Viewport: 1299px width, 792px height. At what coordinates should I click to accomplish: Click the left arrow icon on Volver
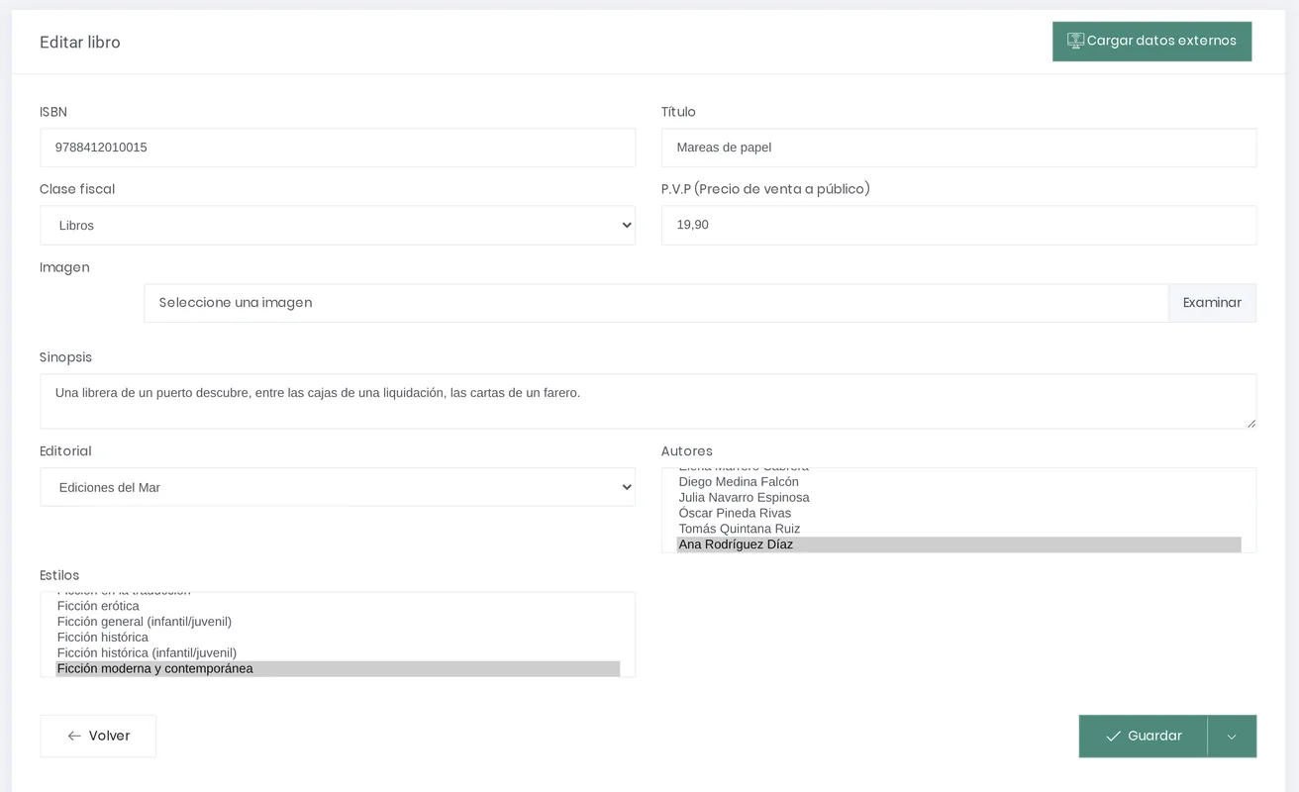[74, 737]
